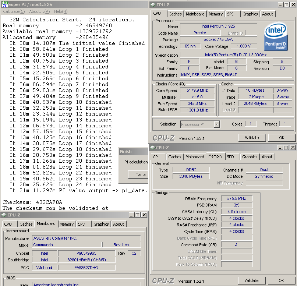Click the Super PI title bar icon
The image size is (297, 286).
click(x=4, y=4)
